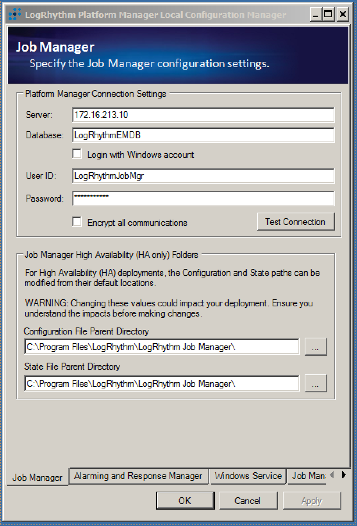Click the Job Manager High Availability Folders label

[111, 255]
